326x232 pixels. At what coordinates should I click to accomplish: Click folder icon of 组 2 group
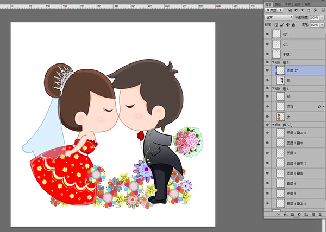pos(278,62)
